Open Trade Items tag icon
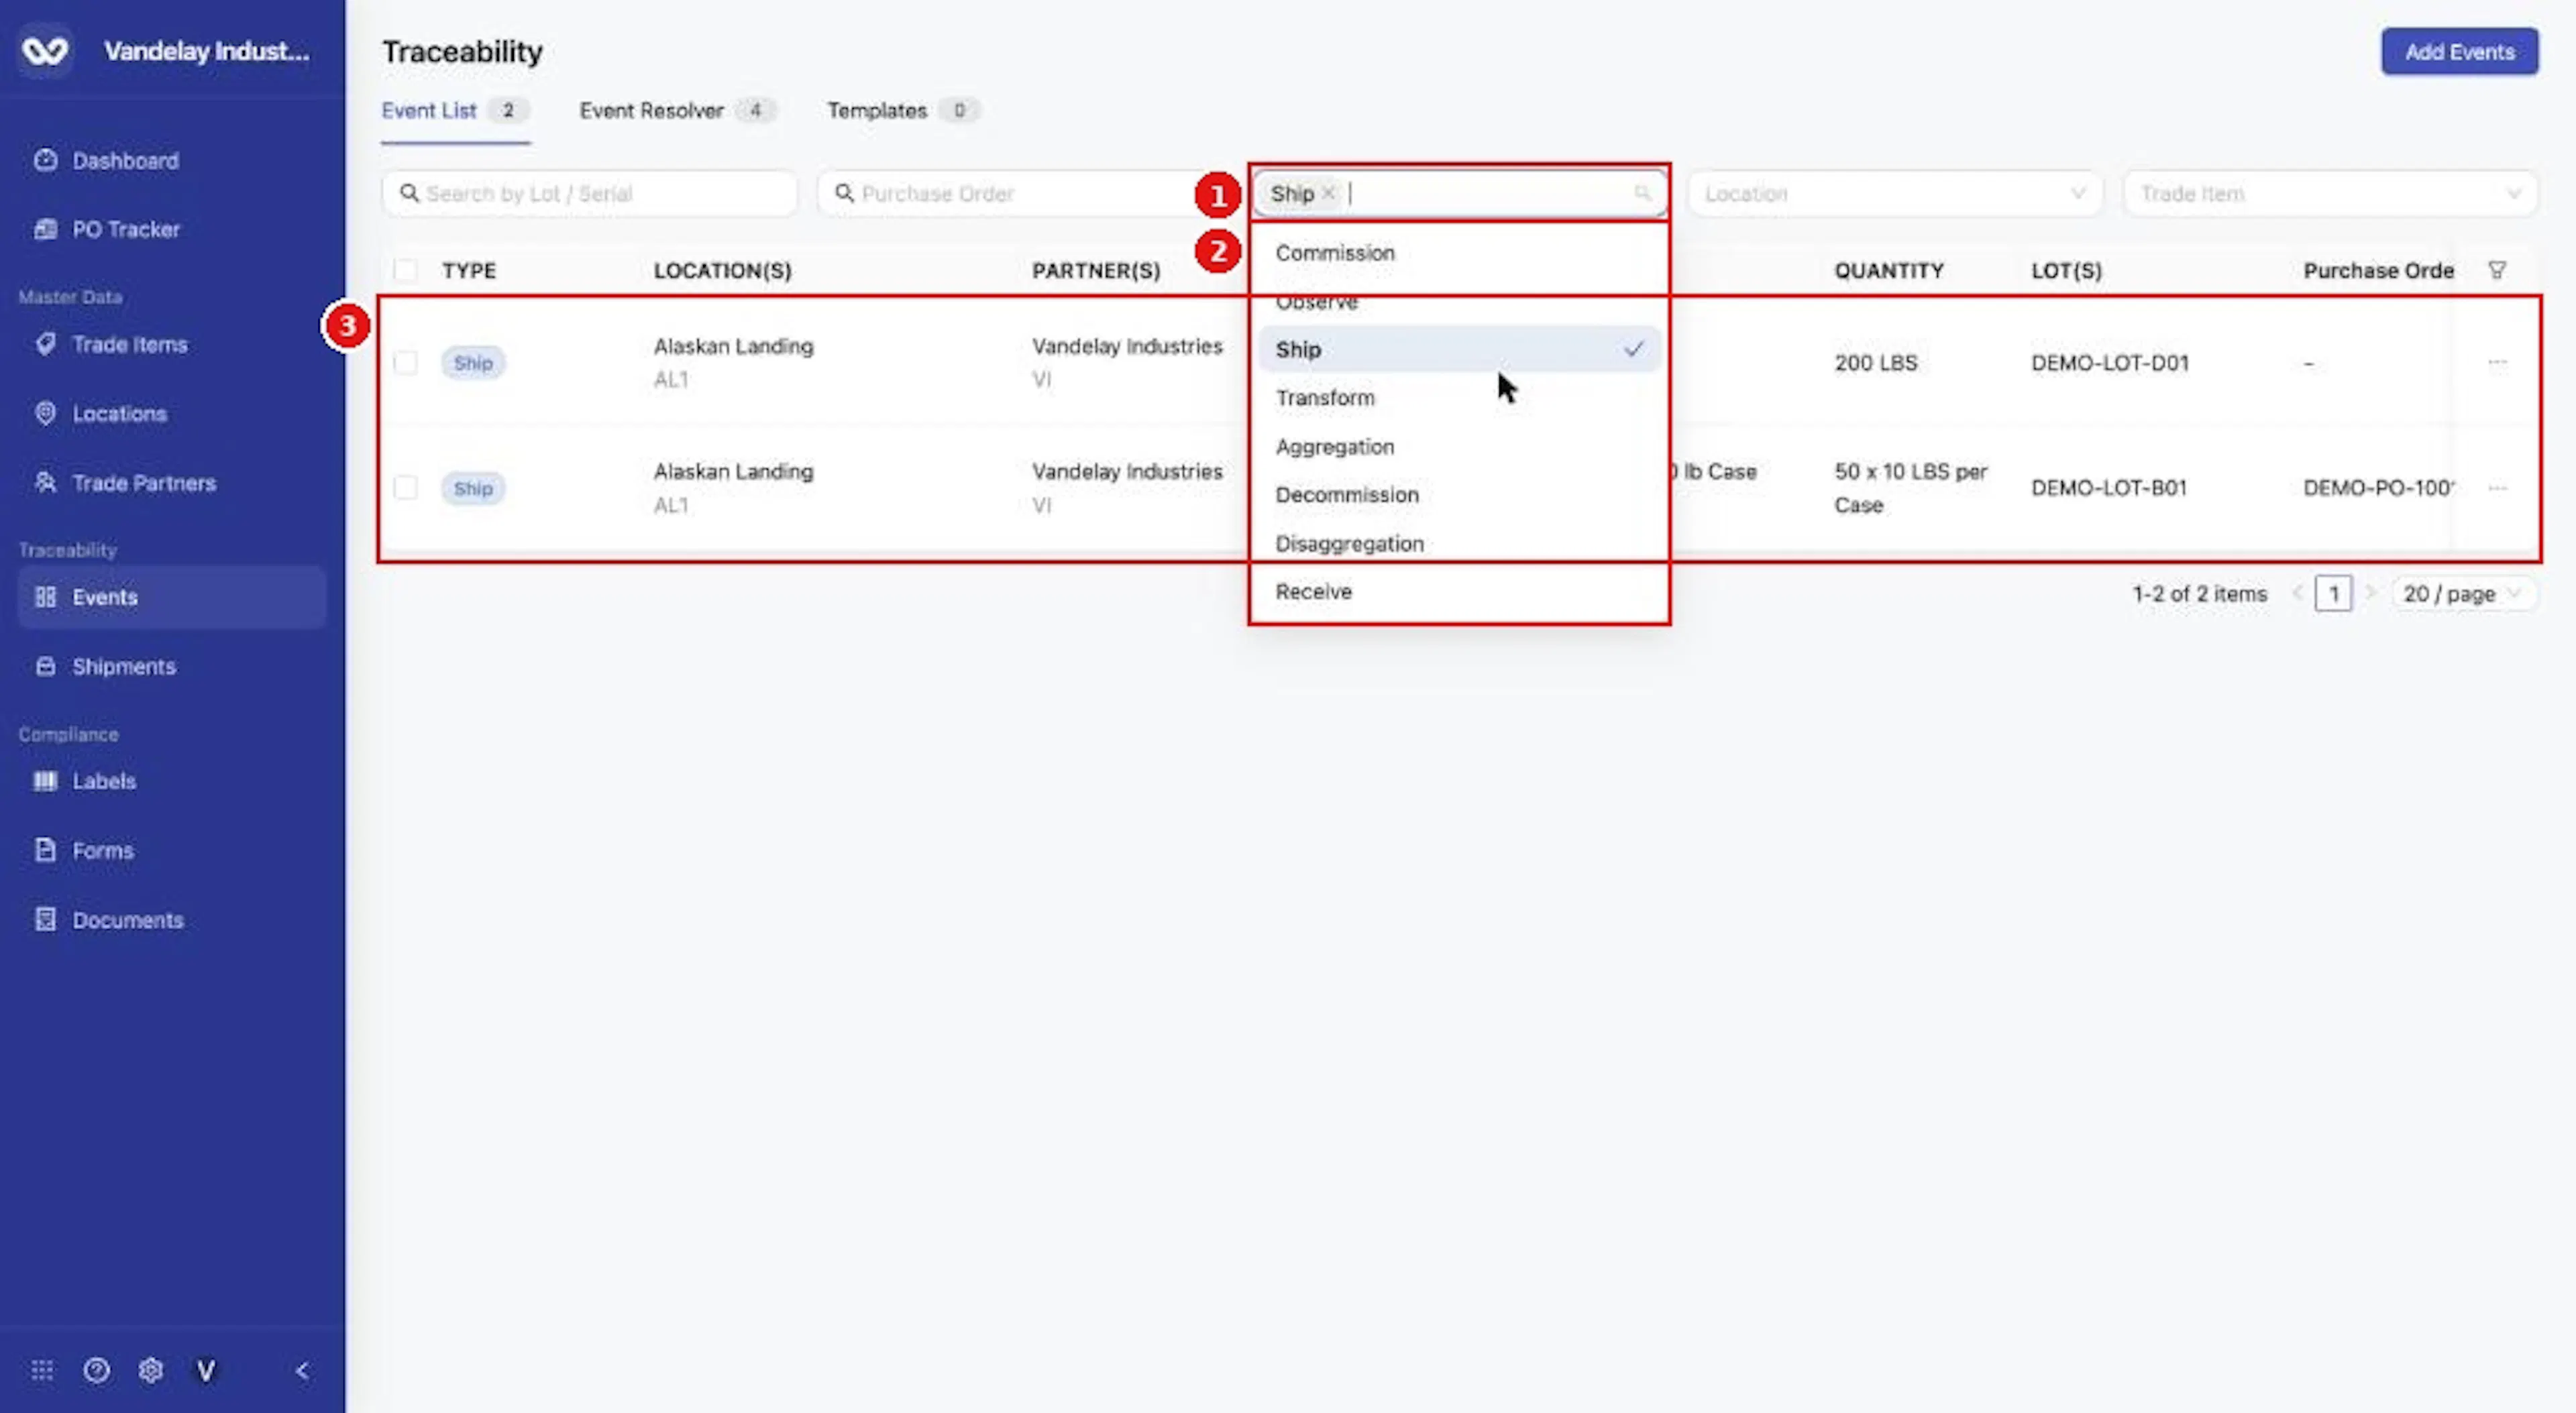Screen dimensions: 2576x1413 tap(45, 344)
